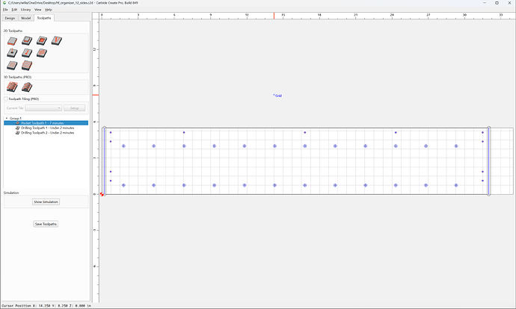The image size is (516, 309).
Task: Open the Library menu
Action: point(25,10)
